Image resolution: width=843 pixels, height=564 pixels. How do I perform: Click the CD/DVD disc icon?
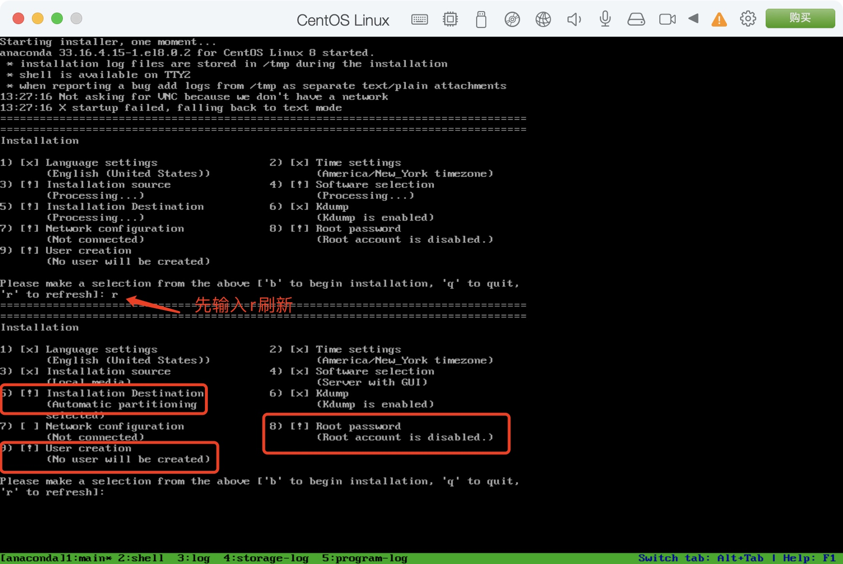(x=512, y=19)
